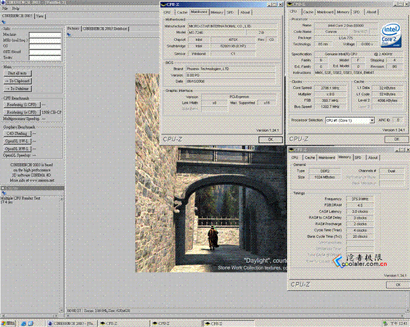Launch Internet Explorer from the quick launch
410x327 pixels.
click(24, 324)
